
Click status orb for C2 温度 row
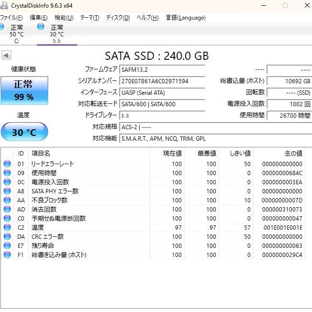[7, 227]
